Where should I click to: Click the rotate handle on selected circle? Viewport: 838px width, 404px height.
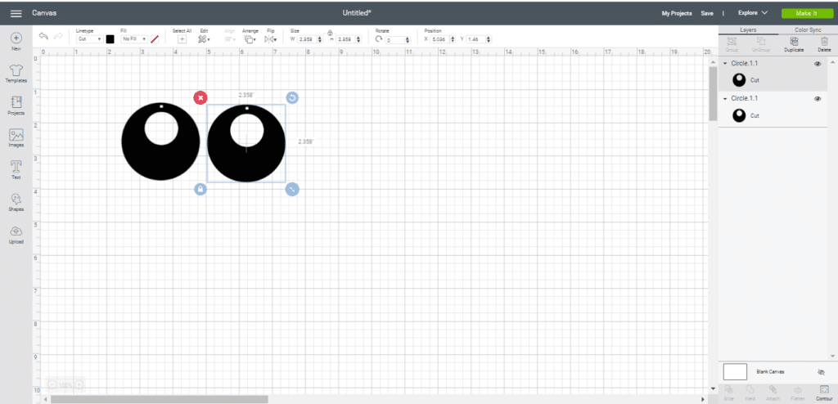(x=292, y=97)
